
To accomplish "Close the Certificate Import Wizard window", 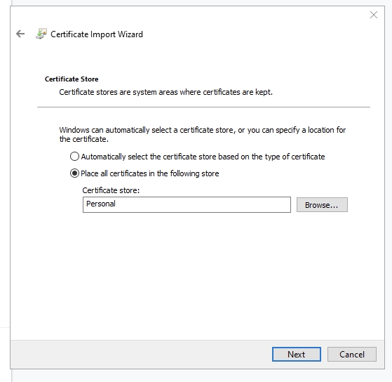I will click(x=374, y=15).
